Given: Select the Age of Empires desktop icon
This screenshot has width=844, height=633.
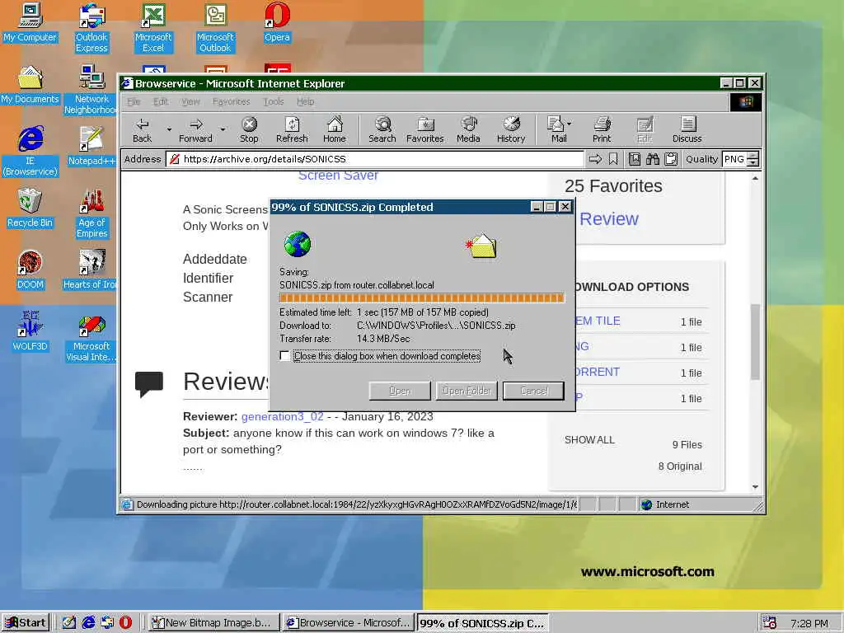Looking at the screenshot, I should pyautogui.click(x=91, y=213).
